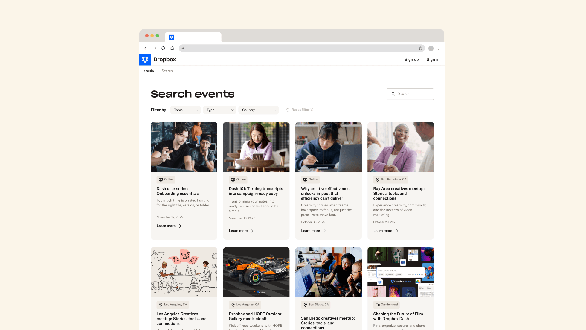This screenshot has width=586, height=330.
Task: Click the Sign up link
Action: pos(411,60)
